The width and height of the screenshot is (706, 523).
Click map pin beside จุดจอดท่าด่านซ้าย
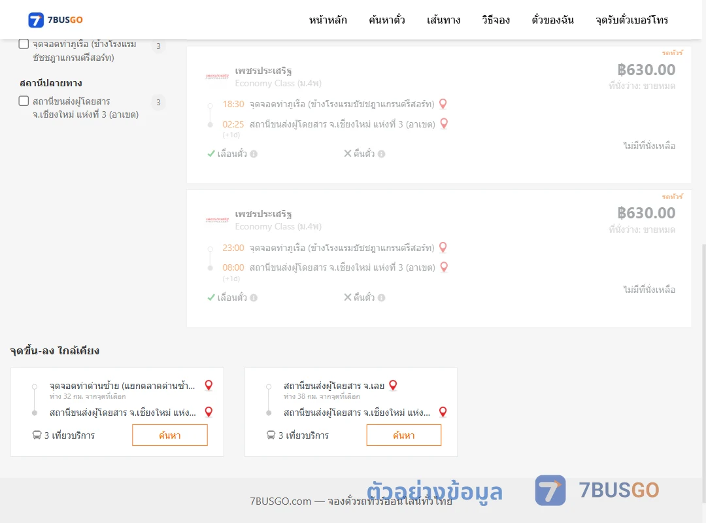click(209, 385)
